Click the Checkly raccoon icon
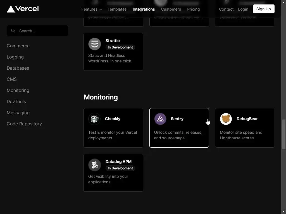 click(94, 119)
